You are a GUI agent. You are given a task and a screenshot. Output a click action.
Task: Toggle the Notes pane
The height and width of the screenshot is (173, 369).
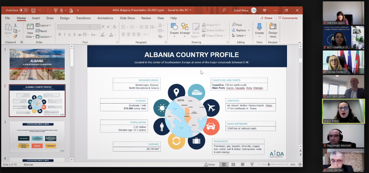[210, 164]
